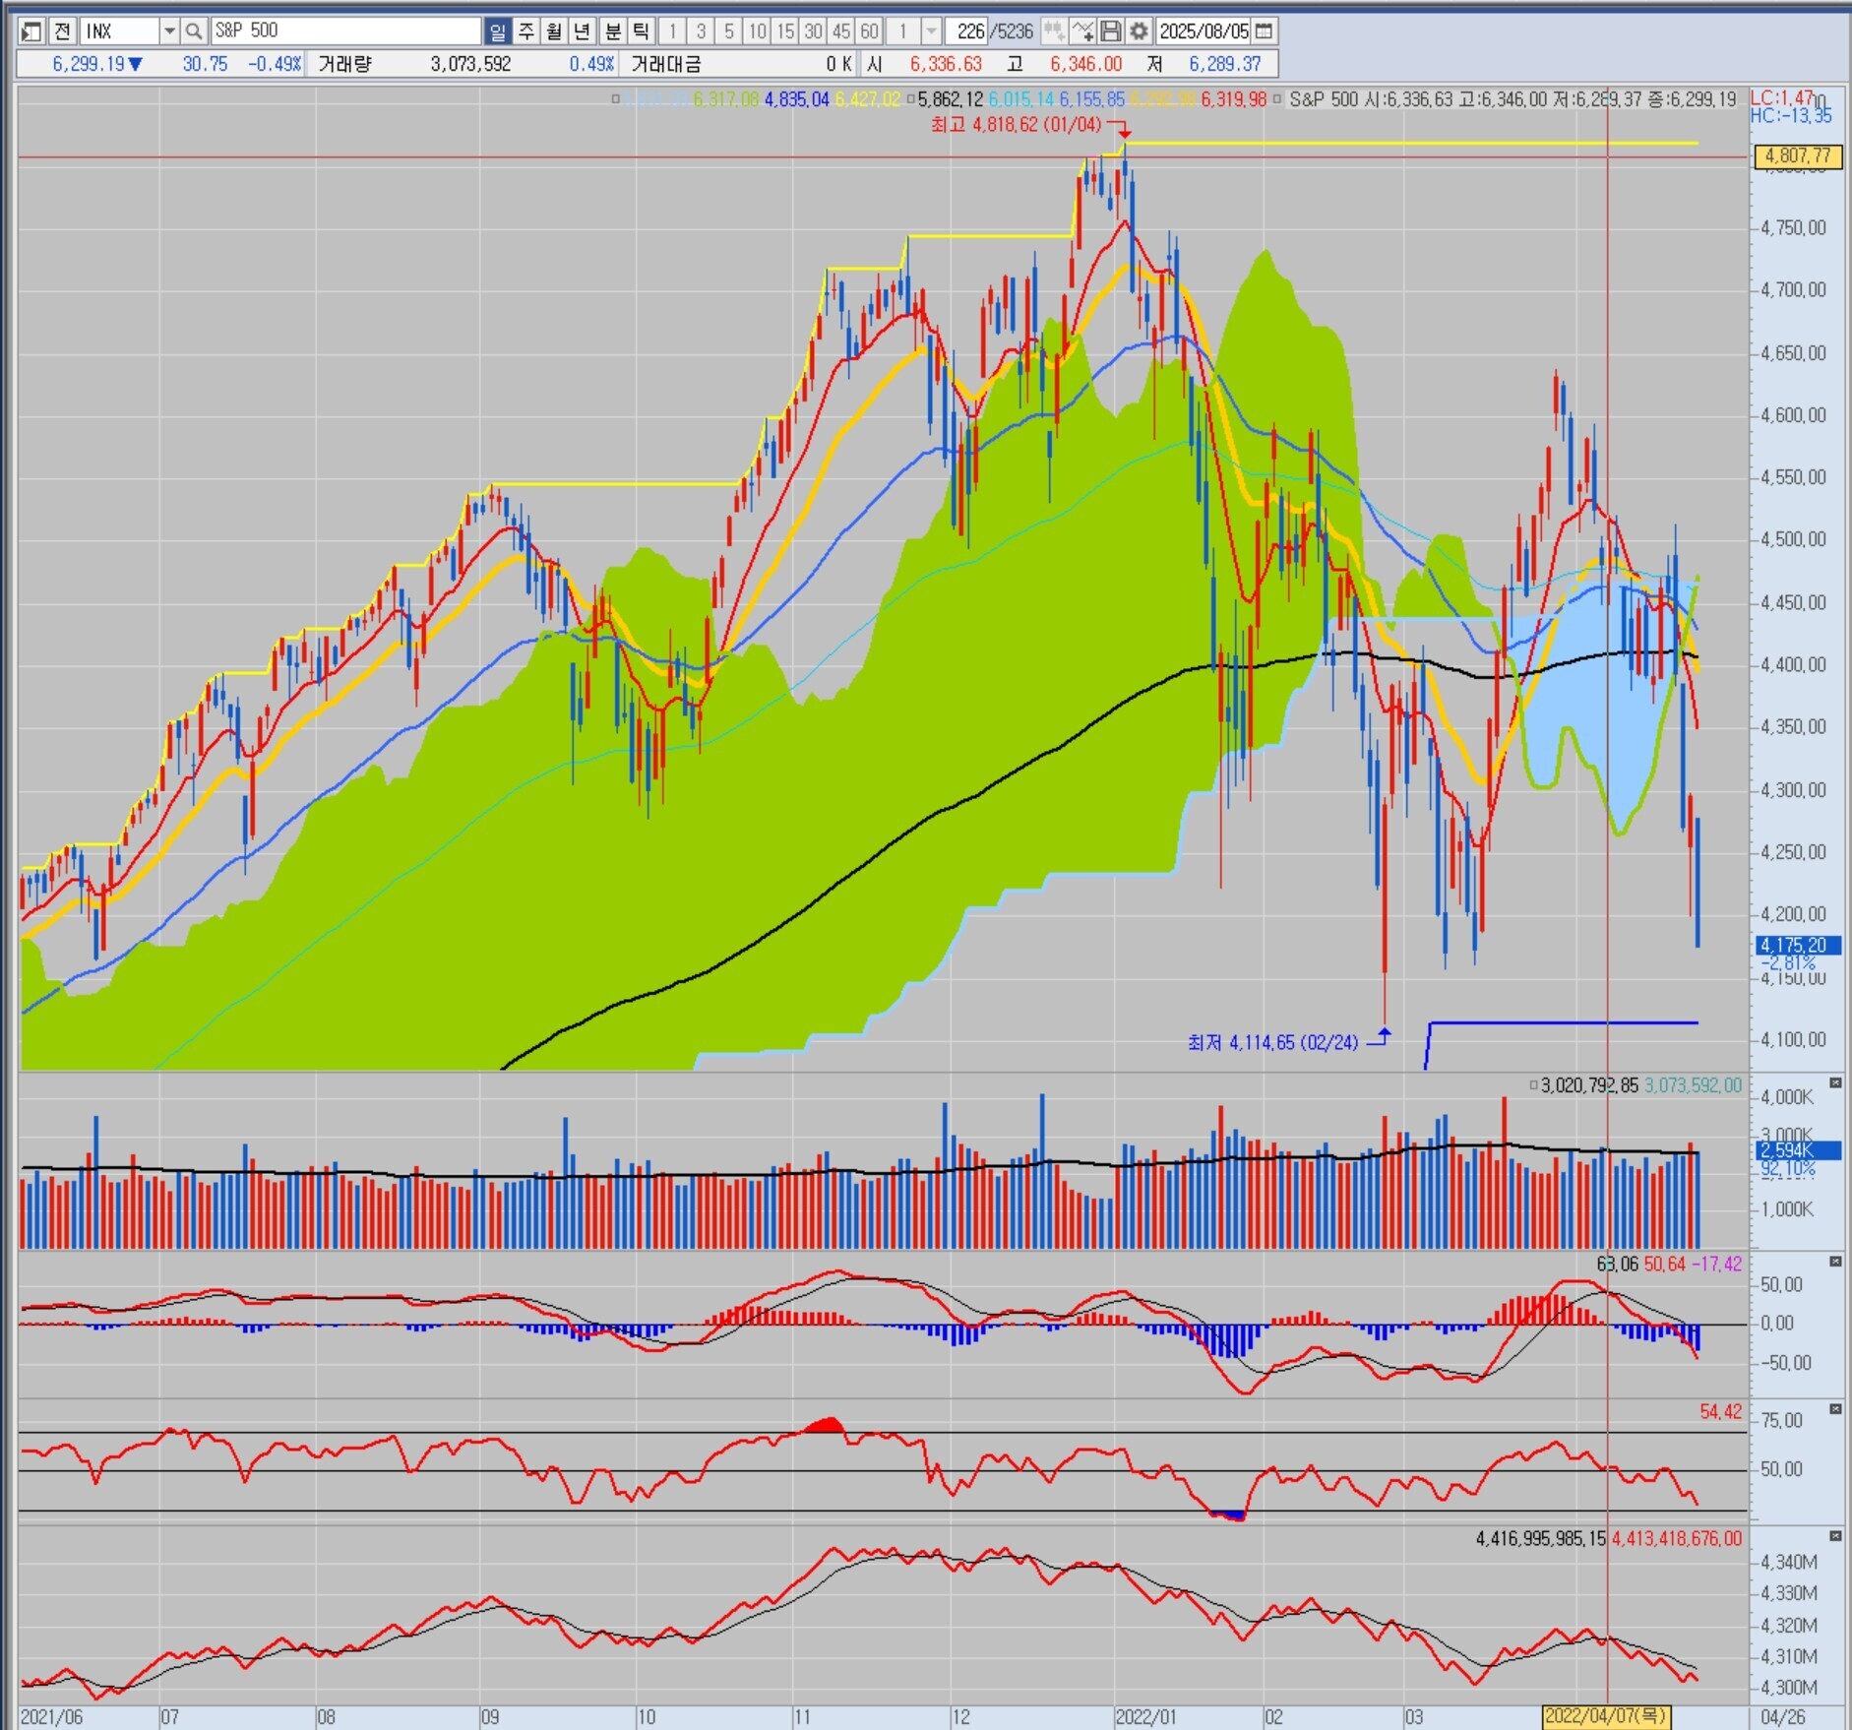
Task: Click the HC:-13.35 indicator text
Action: pos(1791,116)
